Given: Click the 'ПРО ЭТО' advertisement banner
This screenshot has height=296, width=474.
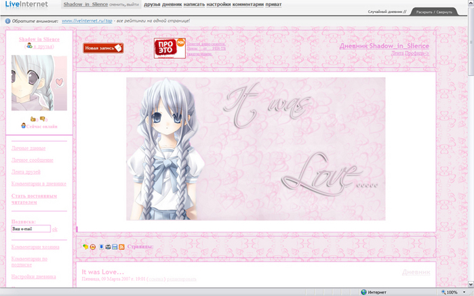Looking at the screenshot, I should [x=170, y=48].
